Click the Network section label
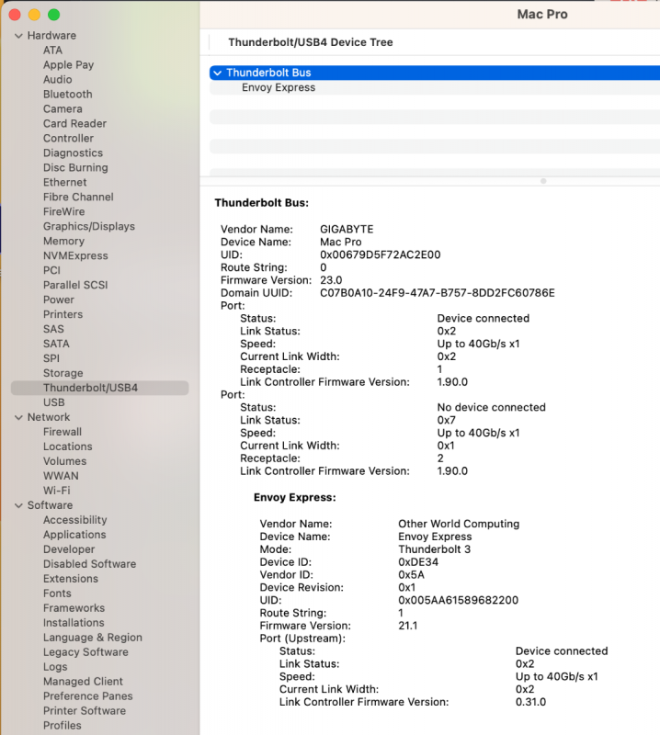Image resolution: width=660 pixels, height=735 pixels. [49, 417]
